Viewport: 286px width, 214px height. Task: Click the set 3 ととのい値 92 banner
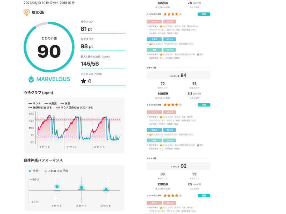tap(178, 166)
